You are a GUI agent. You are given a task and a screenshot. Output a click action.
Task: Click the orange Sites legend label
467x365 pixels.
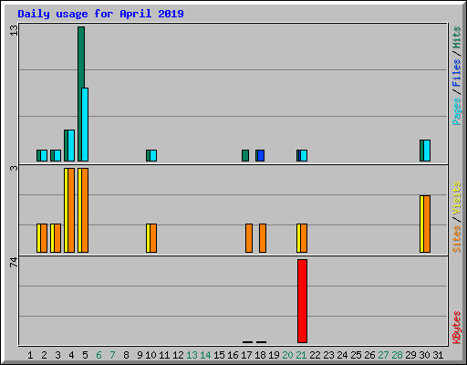tap(457, 239)
